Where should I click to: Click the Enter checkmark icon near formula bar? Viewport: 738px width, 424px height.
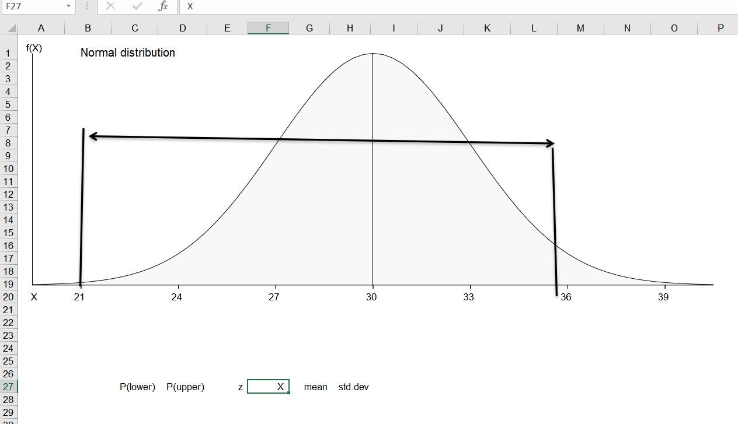[136, 6]
